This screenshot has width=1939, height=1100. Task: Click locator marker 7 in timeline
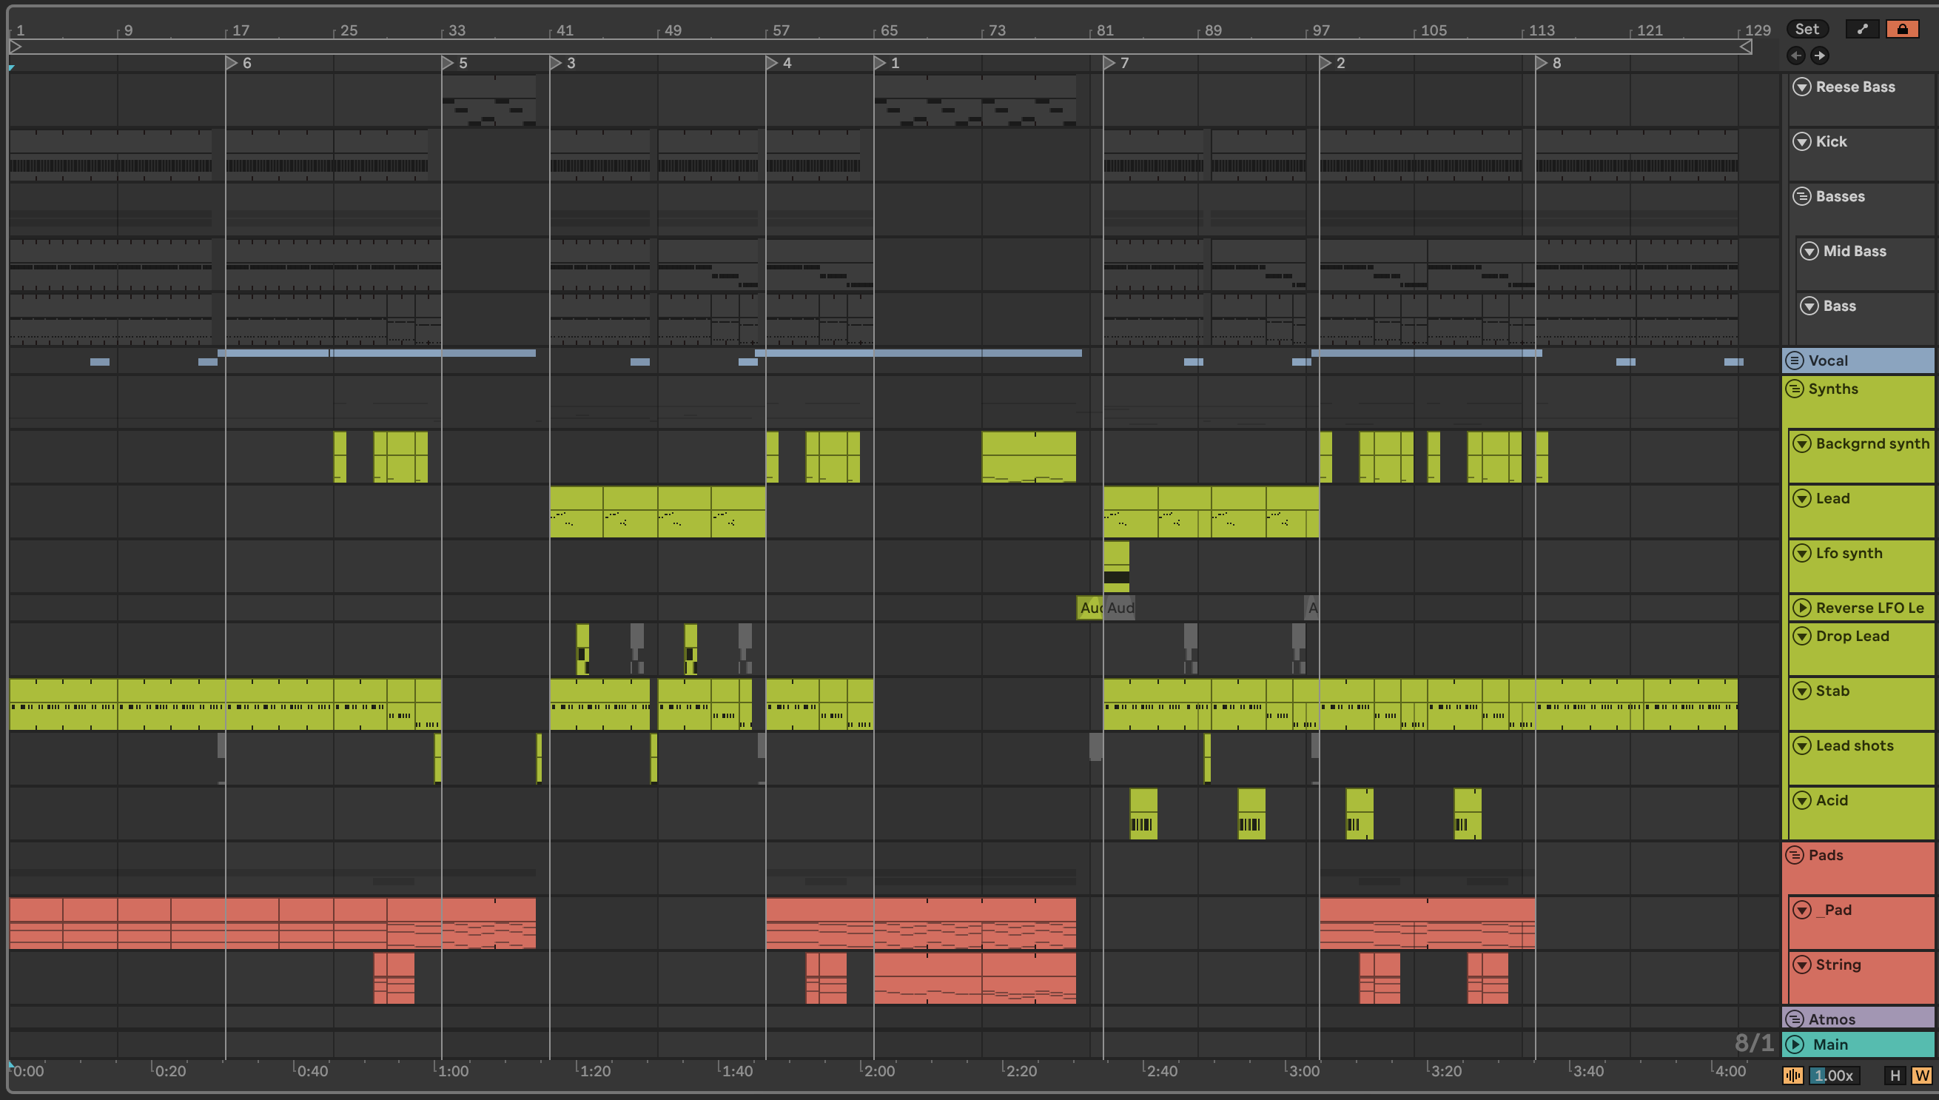coord(1109,63)
